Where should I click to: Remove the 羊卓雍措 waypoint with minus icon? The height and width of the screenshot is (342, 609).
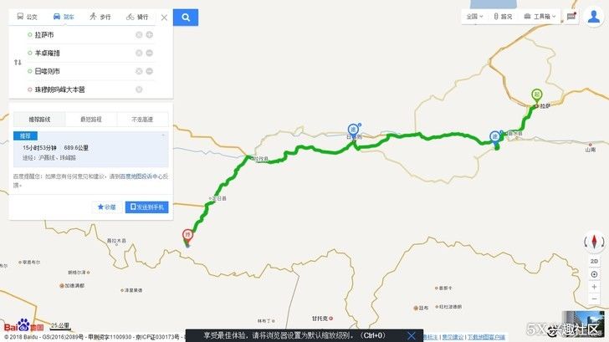click(x=150, y=53)
